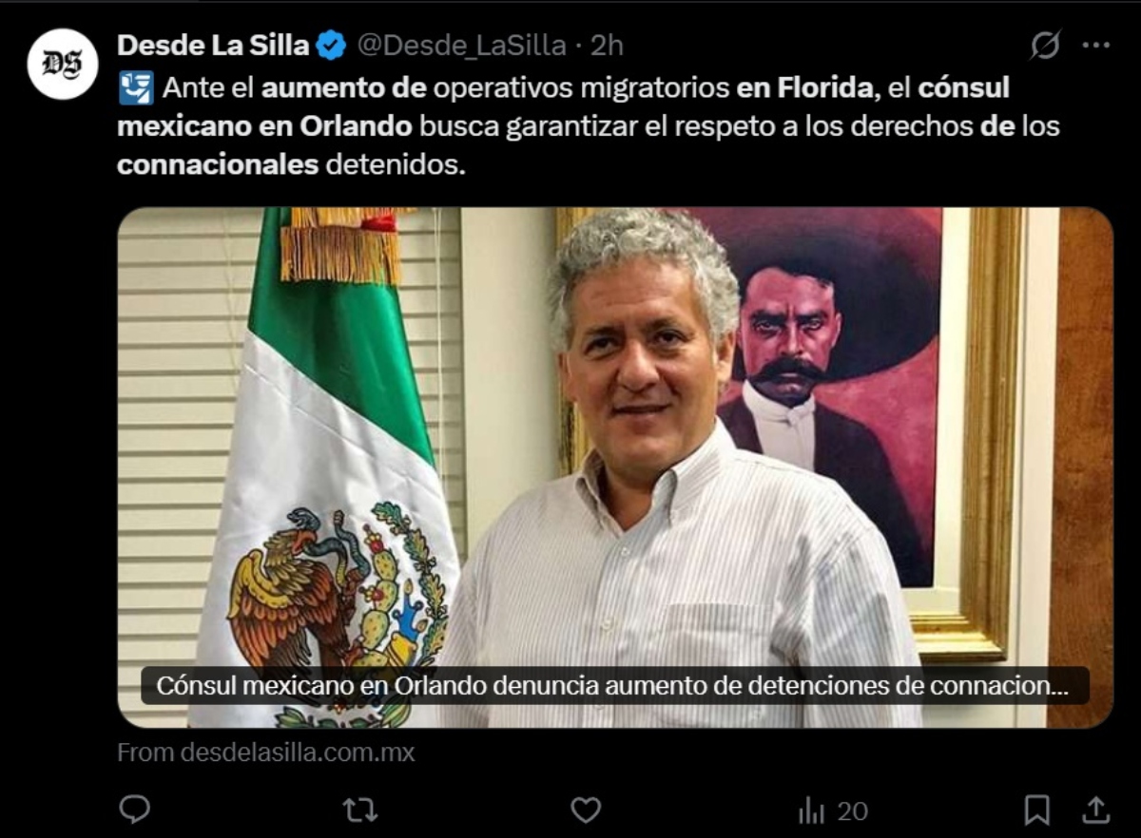The image size is (1141, 838).
Task: Click the blue news emoji before 'Ante'
Action: [x=136, y=88]
